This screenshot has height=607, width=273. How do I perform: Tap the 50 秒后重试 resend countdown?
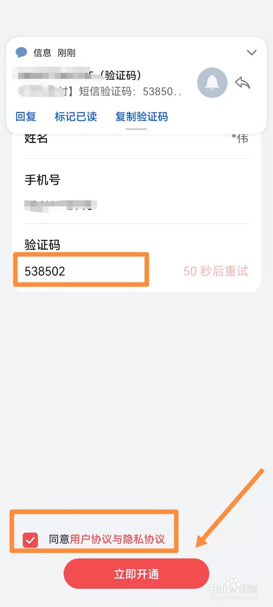coord(216,271)
